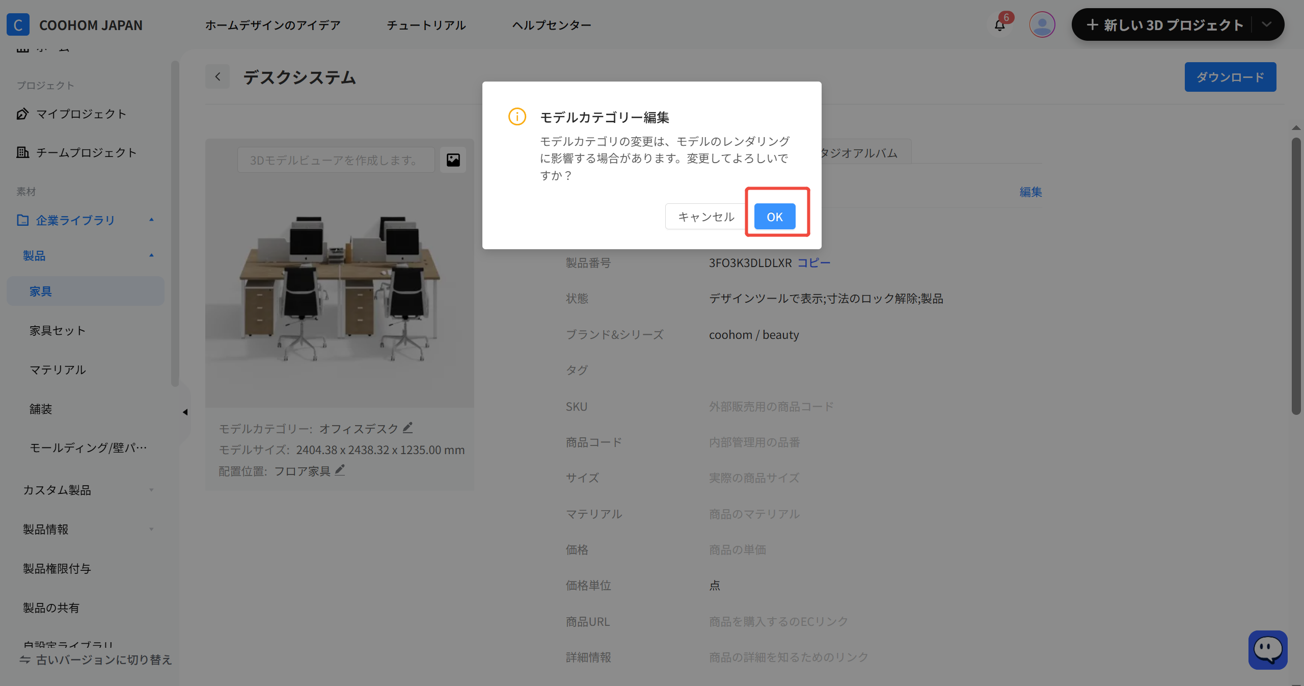The height and width of the screenshot is (686, 1304).
Task: Click the image icon in model viewer
Action: (453, 160)
